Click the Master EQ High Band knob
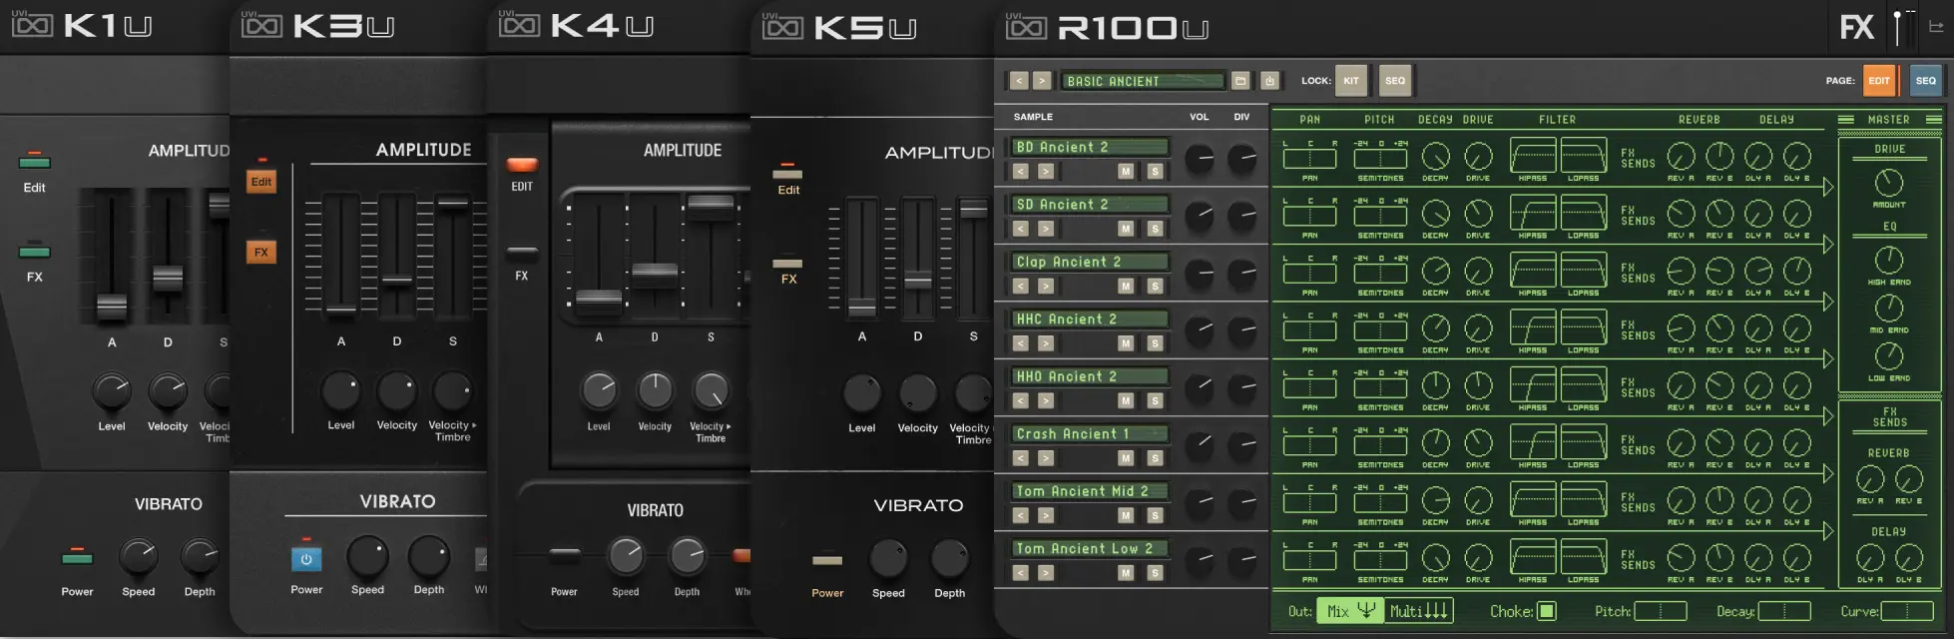 1889,261
